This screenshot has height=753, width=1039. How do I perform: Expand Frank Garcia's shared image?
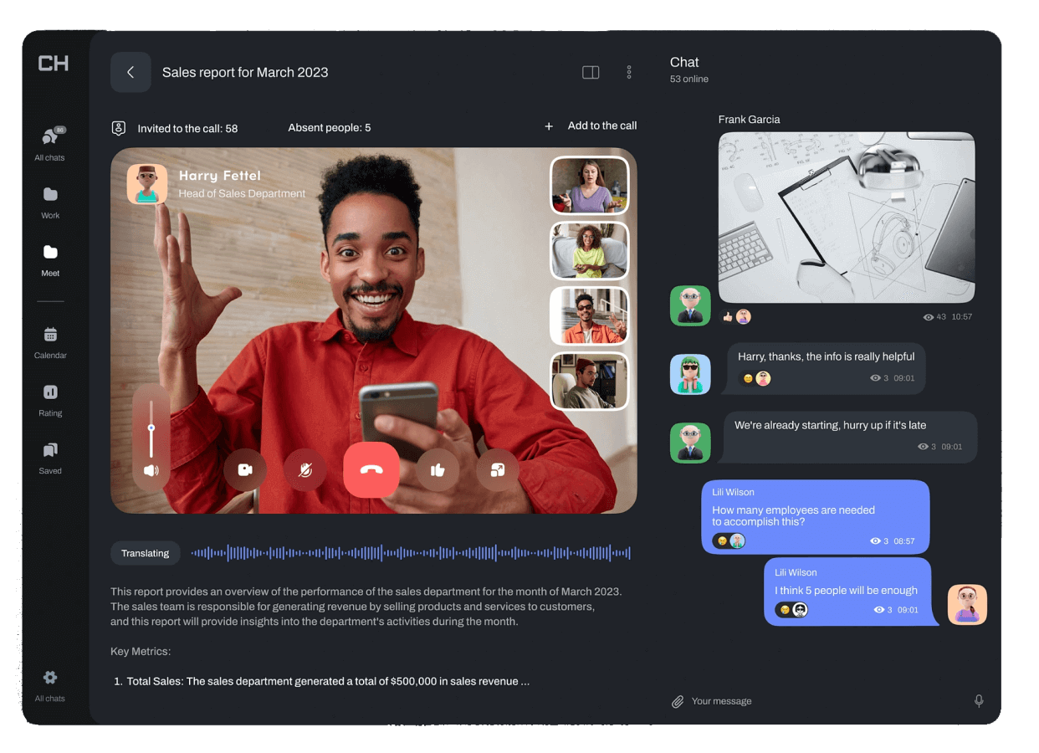tap(846, 217)
